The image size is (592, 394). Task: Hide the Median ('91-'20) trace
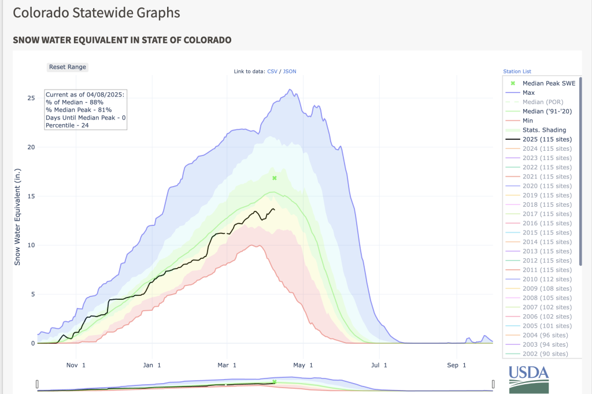coord(541,111)
